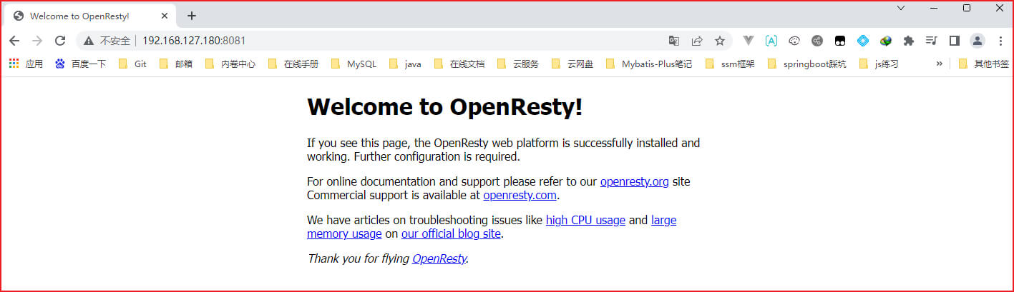Open the teal bracketed A extension
The image size is (1014, 292).
(771, 41)
